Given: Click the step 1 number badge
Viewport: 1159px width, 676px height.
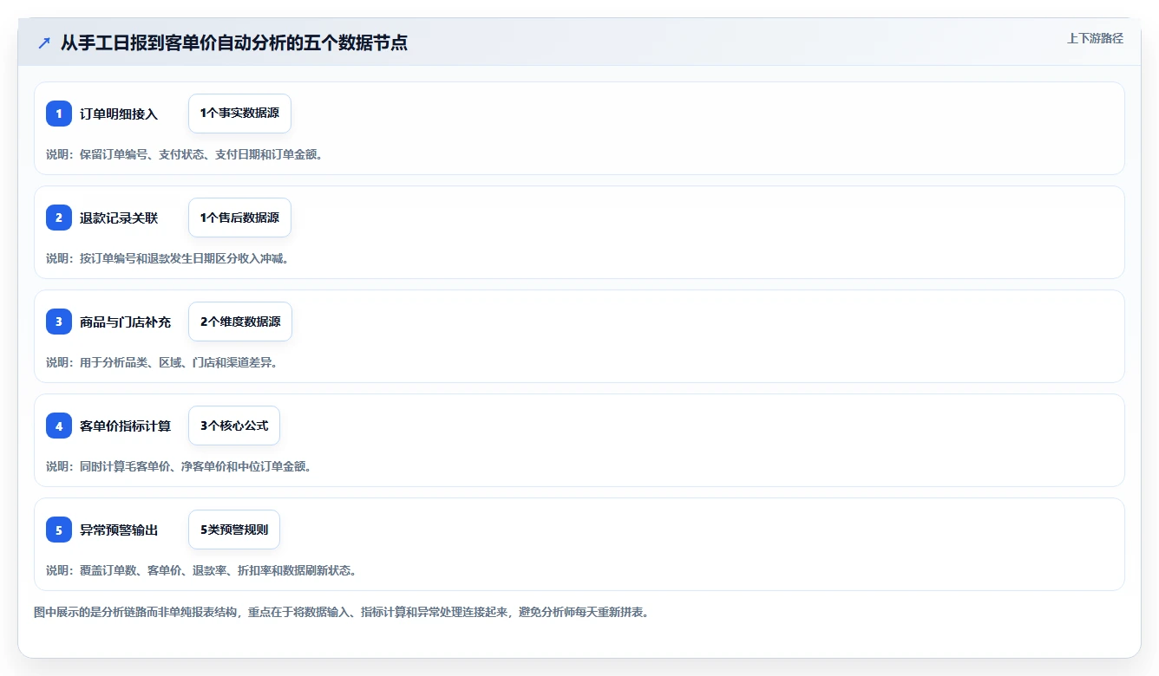Looking at the screenshot, I should (x=59, y=114).
